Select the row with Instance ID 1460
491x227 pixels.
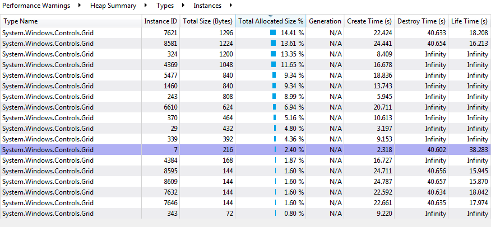245,86
